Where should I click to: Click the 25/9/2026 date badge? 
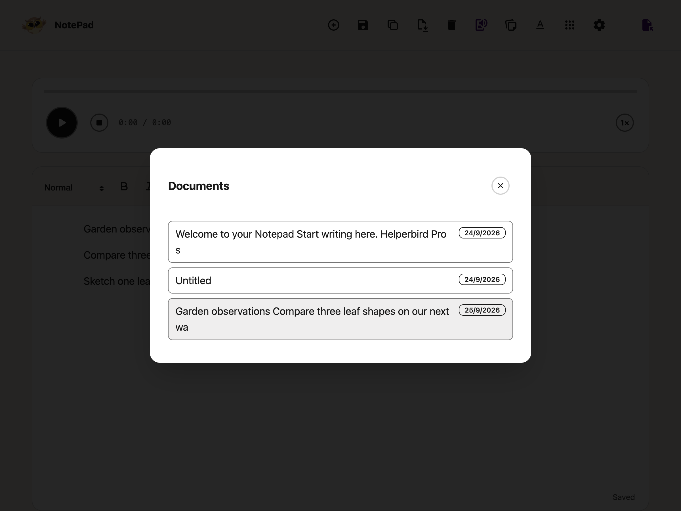[x=482, y=310]
